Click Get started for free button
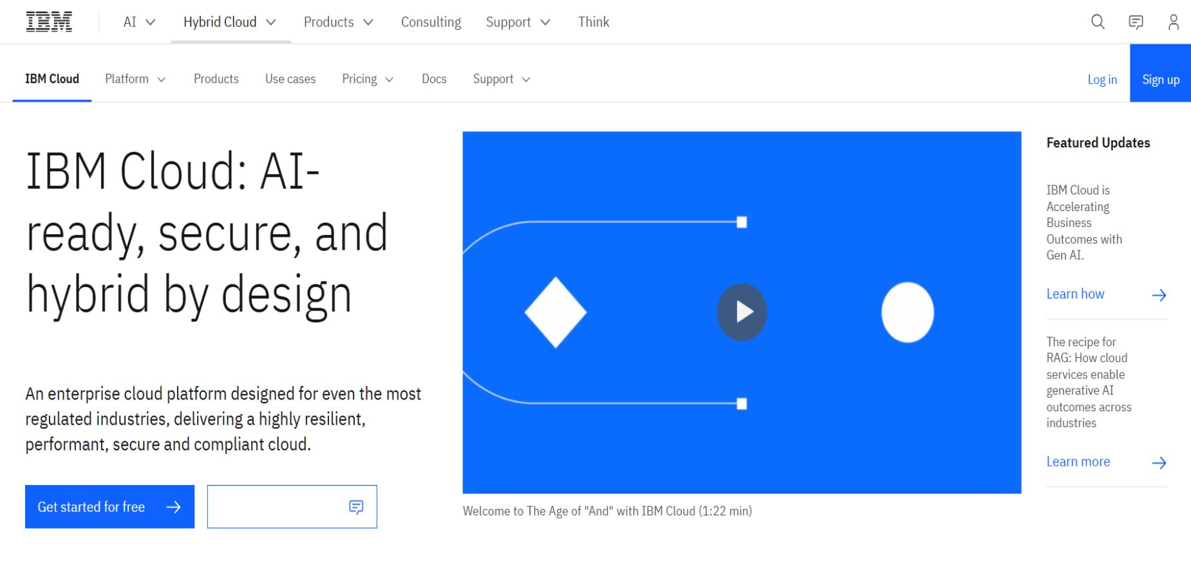The image size is (1191, 579). point(109,507)
